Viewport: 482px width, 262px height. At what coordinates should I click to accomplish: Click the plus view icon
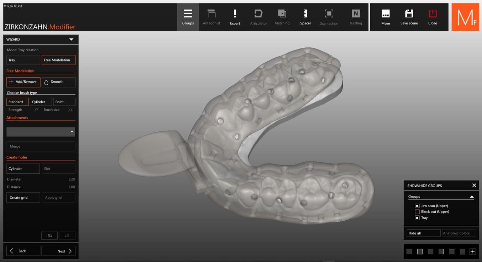pos(473,252)
